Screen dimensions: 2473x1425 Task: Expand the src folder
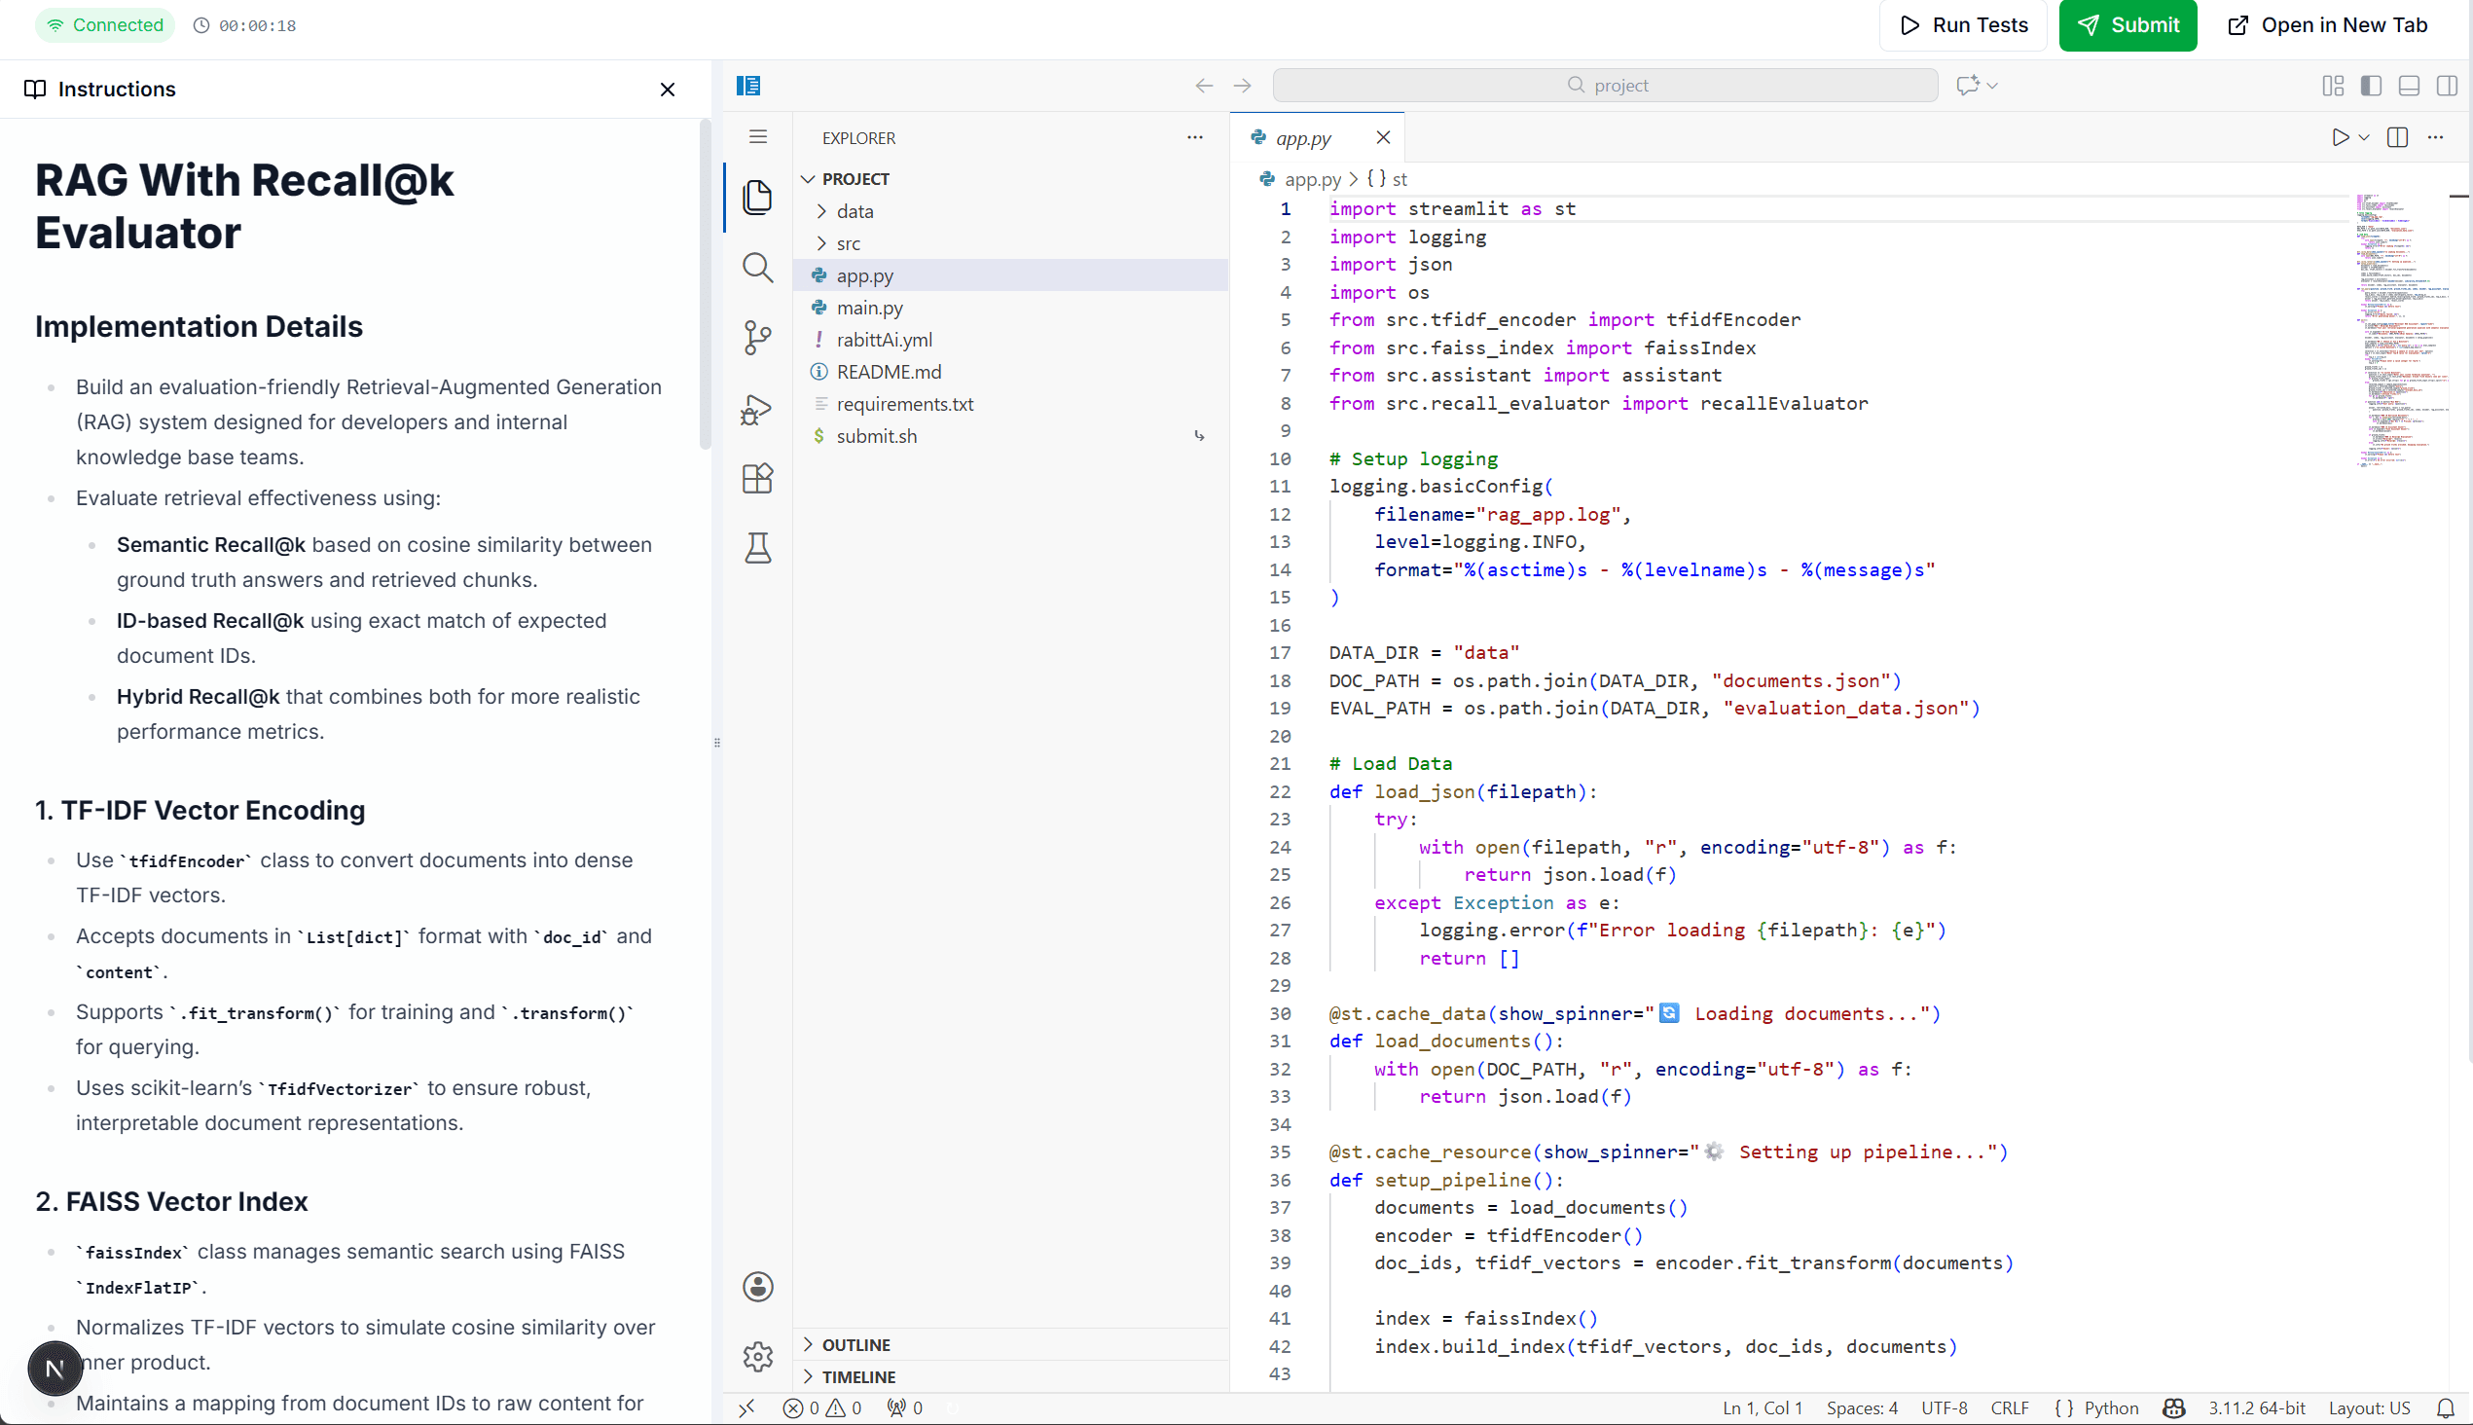click(x=1011, y=243)
